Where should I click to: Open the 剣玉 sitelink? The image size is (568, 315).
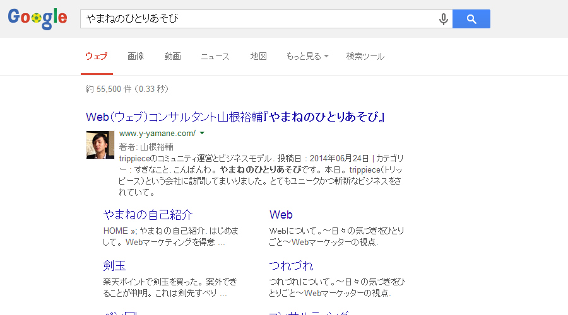[114, 266]
